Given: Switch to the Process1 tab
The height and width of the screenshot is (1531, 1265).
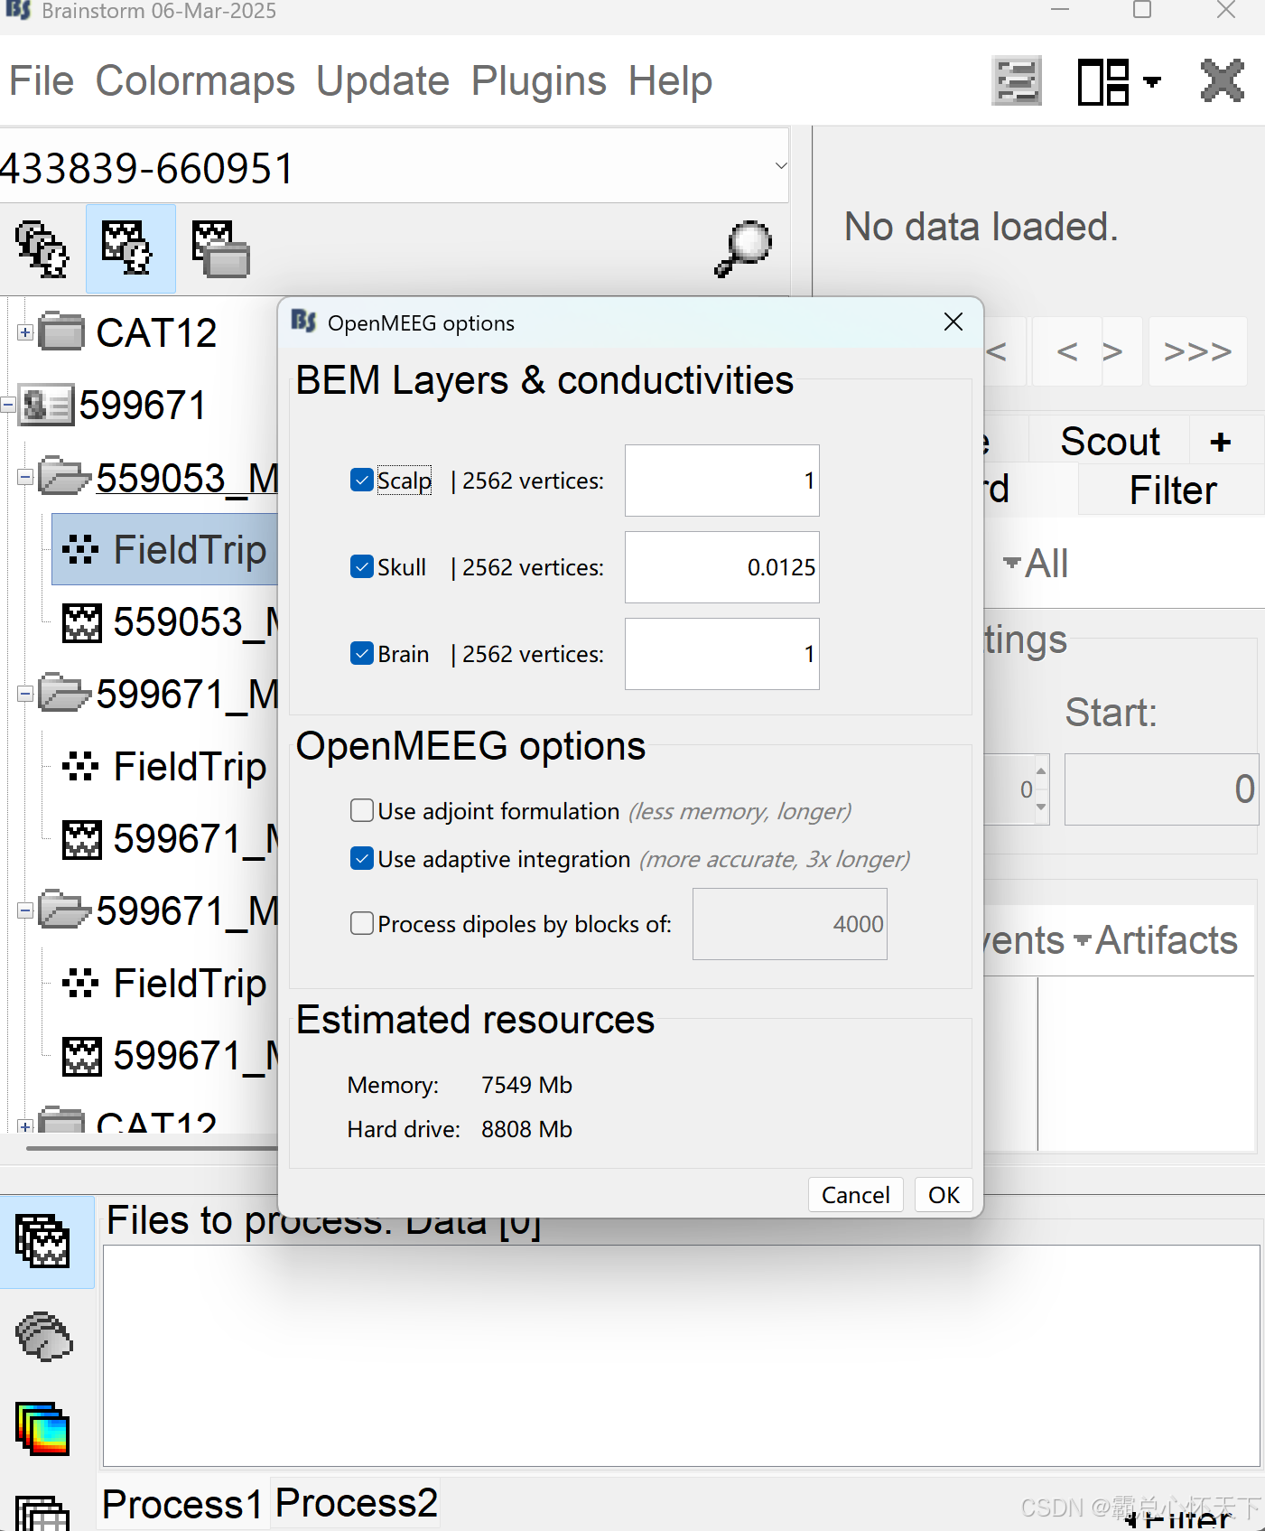Looking at the screenshot, I should (181, 1505).
